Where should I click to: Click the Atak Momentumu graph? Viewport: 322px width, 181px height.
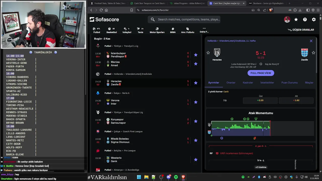(x=263, y=128)
